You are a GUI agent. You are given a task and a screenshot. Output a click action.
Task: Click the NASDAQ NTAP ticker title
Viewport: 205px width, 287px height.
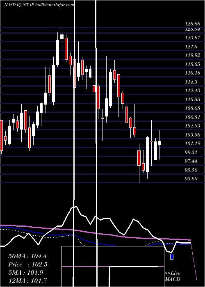(39, 5)
